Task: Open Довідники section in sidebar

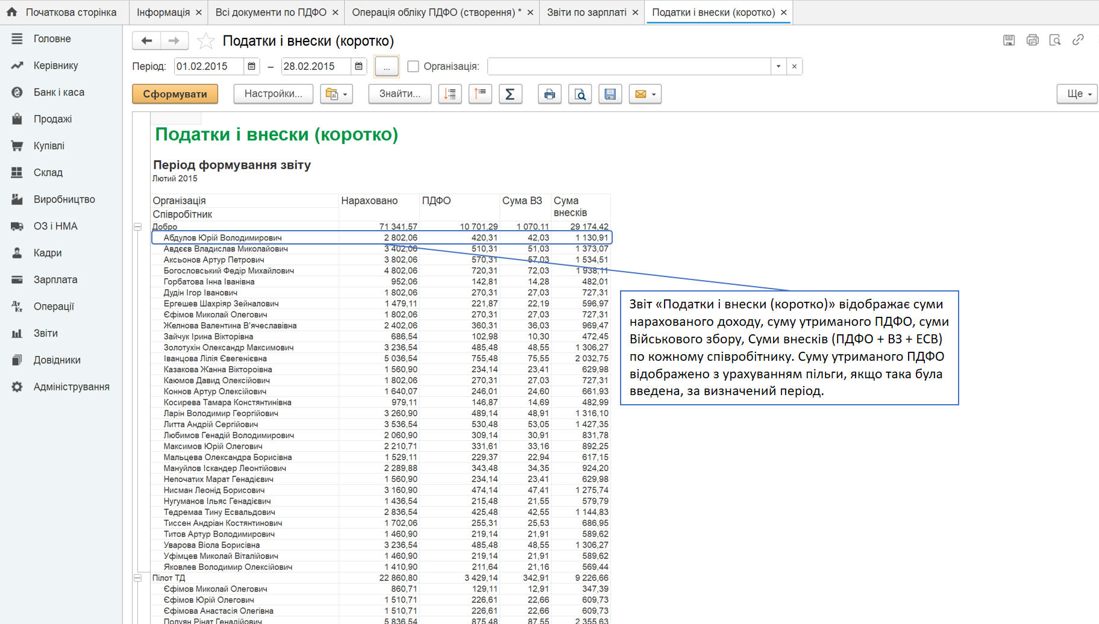Action: click(x=61, y=360)
